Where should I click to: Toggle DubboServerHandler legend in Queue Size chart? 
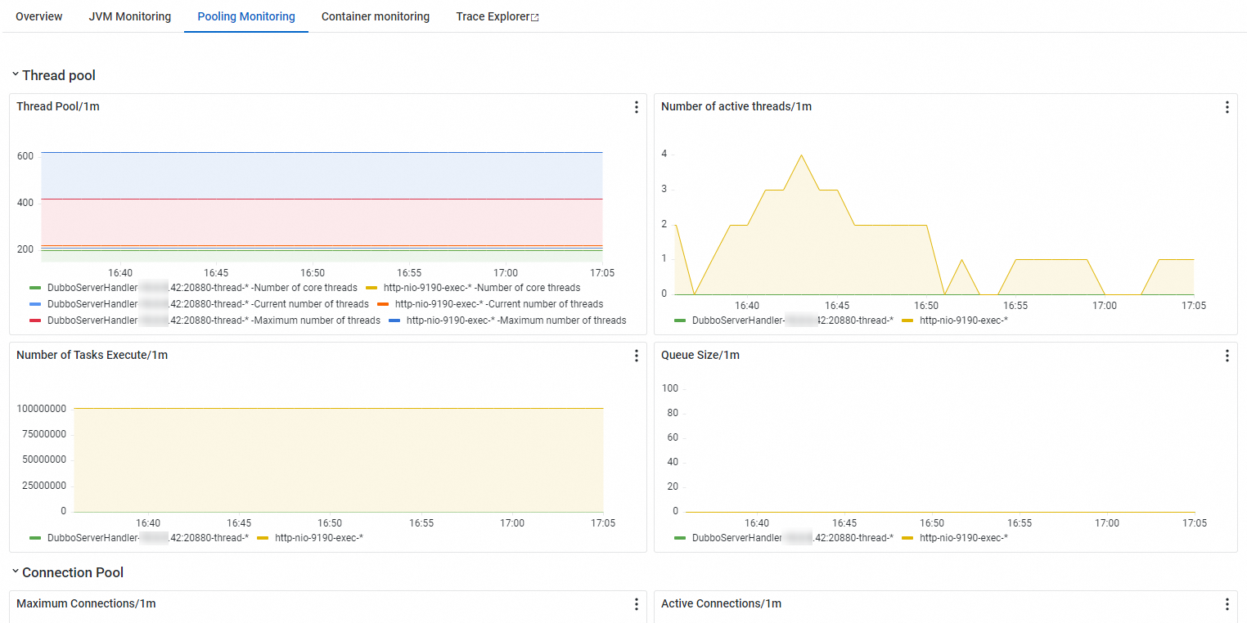(784, 538)
